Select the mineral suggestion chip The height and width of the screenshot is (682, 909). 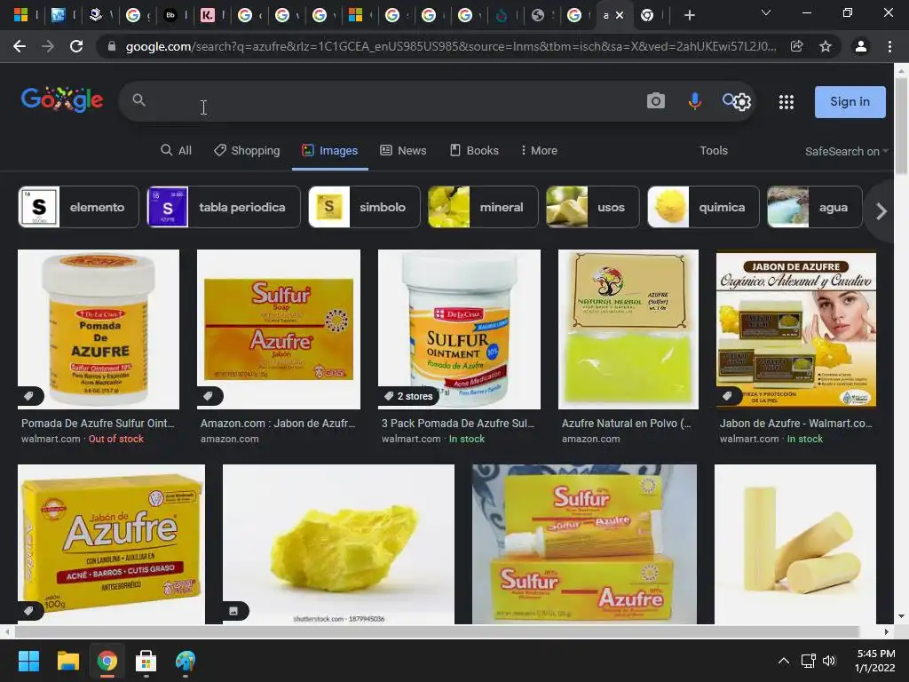(x=483, y=207)
